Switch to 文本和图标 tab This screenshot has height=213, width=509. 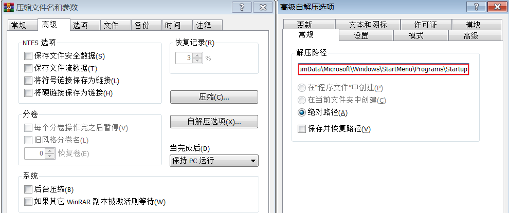coord(368,25)
